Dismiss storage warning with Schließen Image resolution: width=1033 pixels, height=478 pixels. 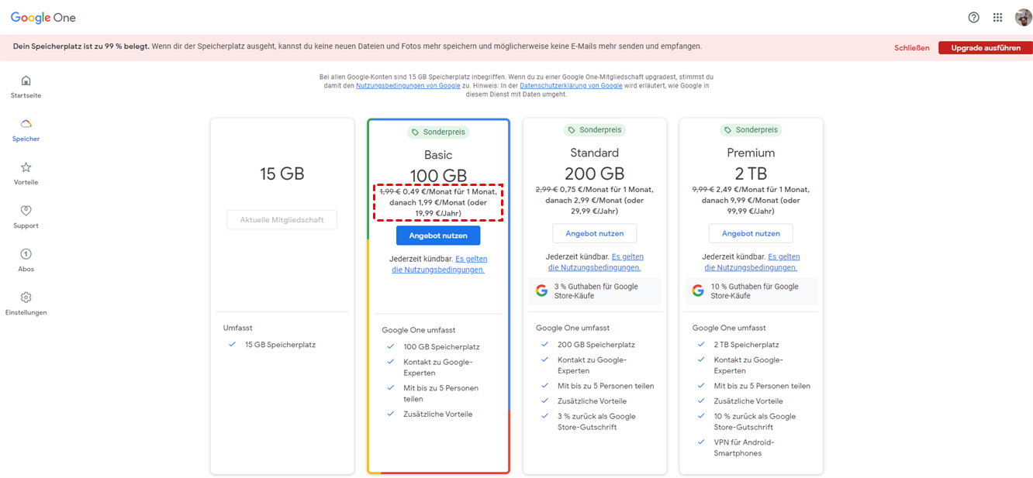(x=911, y=48)
